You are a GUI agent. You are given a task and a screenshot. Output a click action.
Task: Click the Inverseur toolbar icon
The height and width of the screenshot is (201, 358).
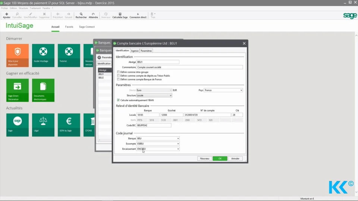(x=106, y=15)
